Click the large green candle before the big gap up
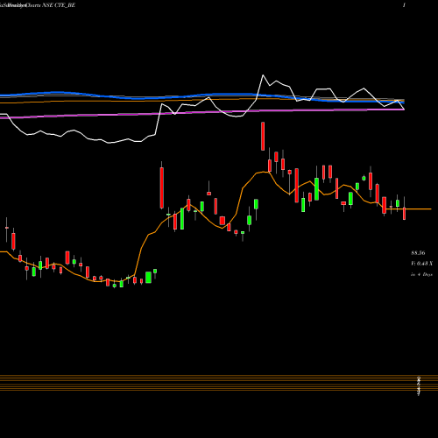The image size is (438, 438). (148, 278)
